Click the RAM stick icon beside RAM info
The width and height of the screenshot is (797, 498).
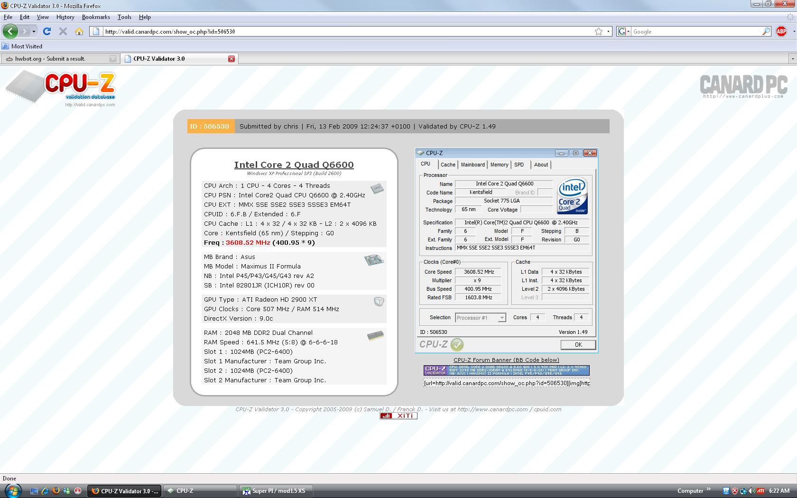[375, 336]
